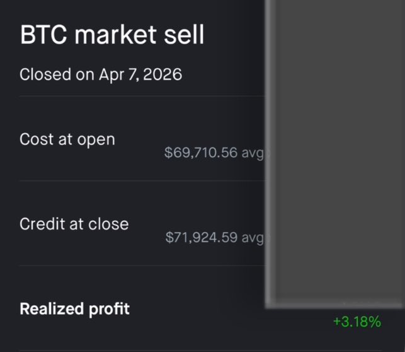Select the "Cost at open" label
Viewport: 405px width, 352px height.
coord(67,139)
